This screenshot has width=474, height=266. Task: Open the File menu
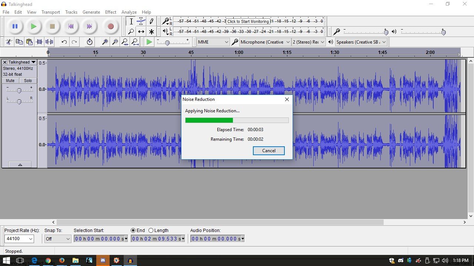coord(6,12)
